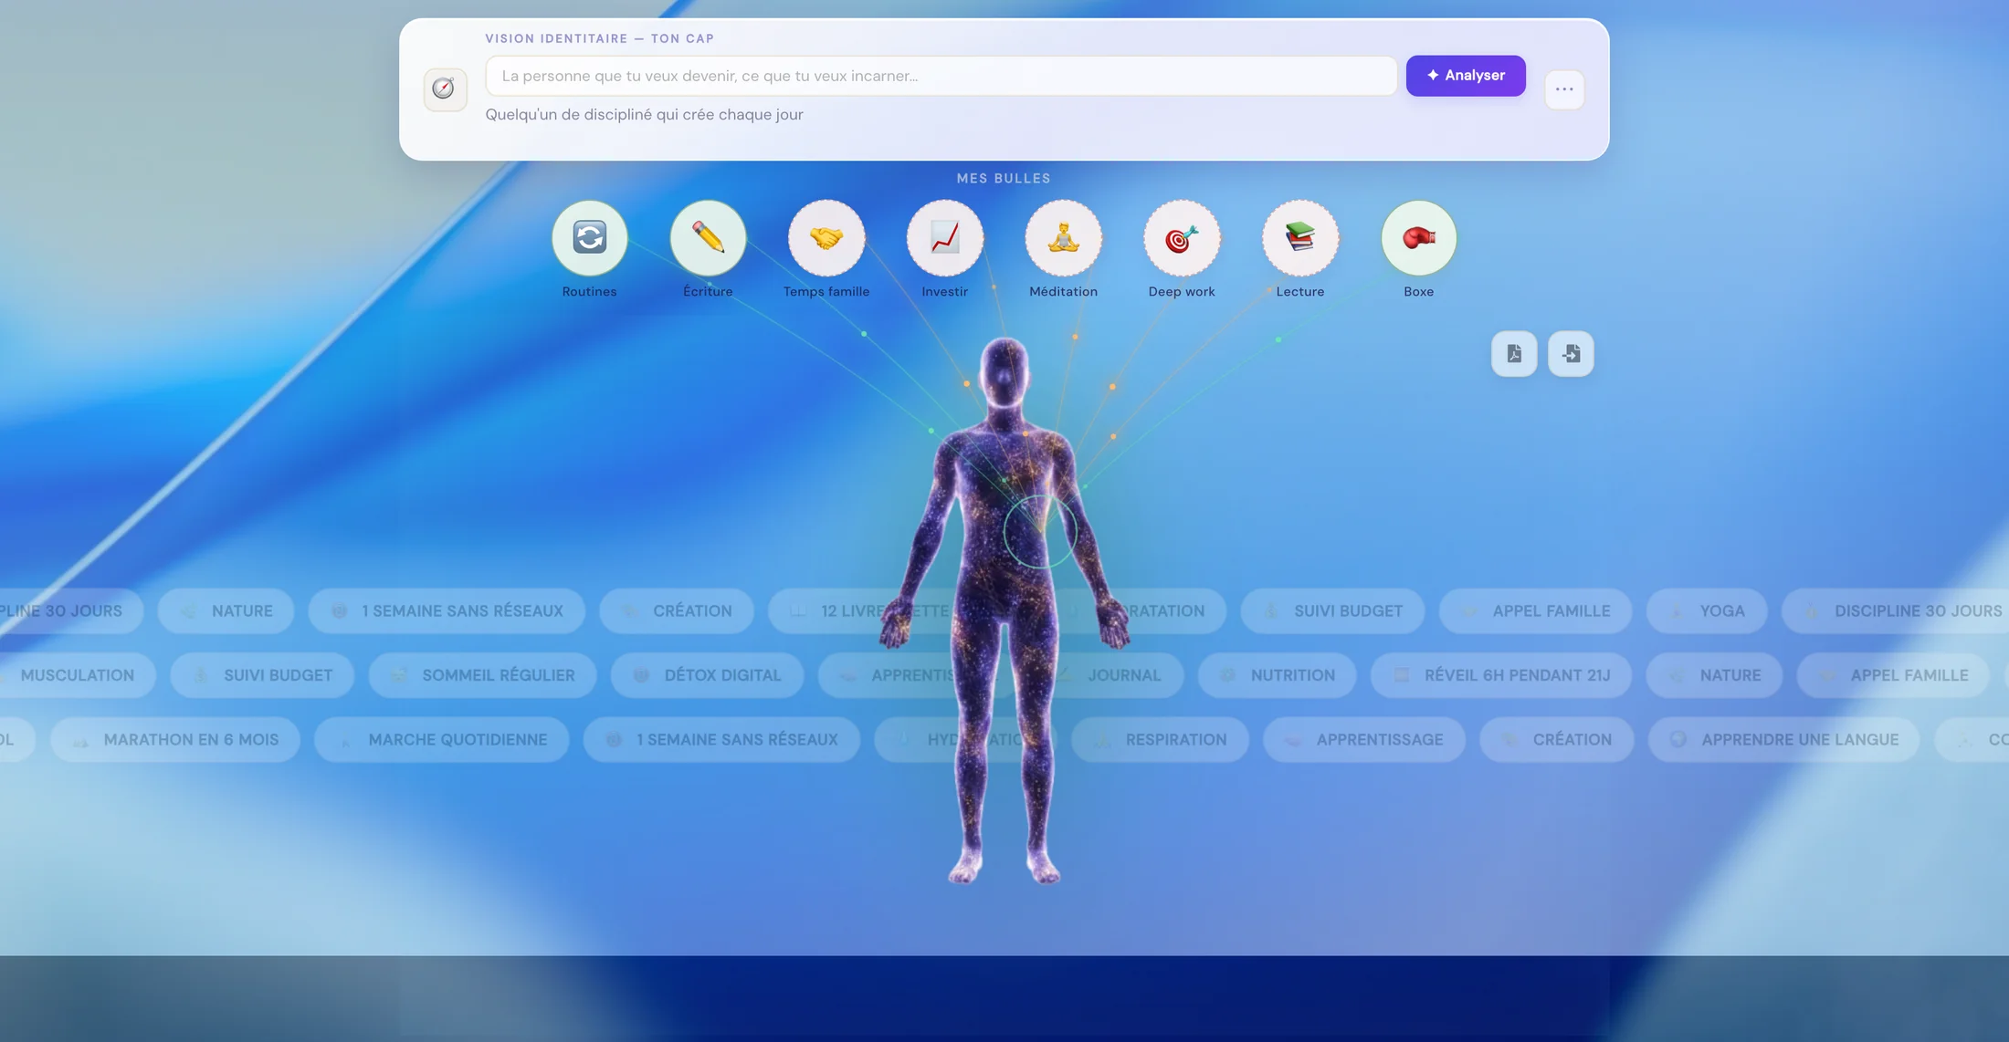Open the Temps famille handshake bubble
The width and height of the screenshot is (2009, 1042).
tap(826, 238)
